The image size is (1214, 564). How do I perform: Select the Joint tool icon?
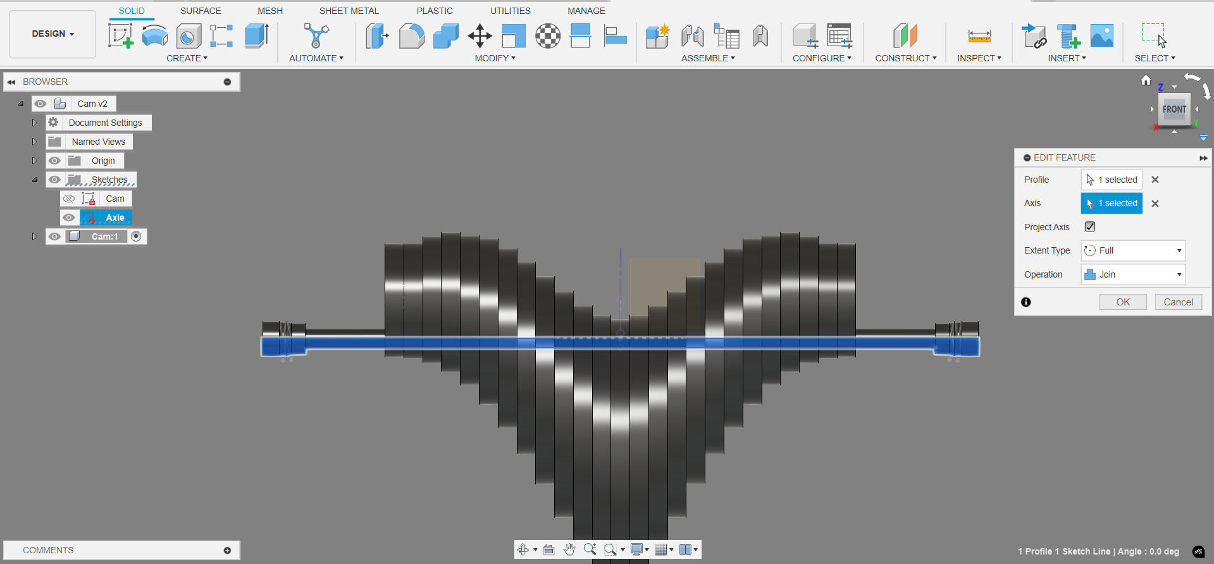tap(693, 36)
